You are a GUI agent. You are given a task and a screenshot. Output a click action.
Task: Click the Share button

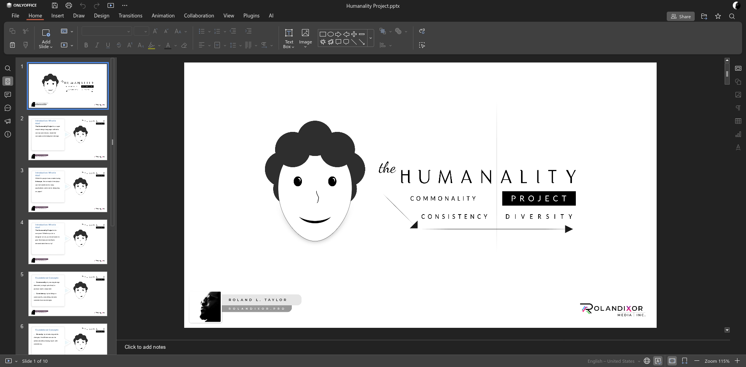[x=681, y=16]
